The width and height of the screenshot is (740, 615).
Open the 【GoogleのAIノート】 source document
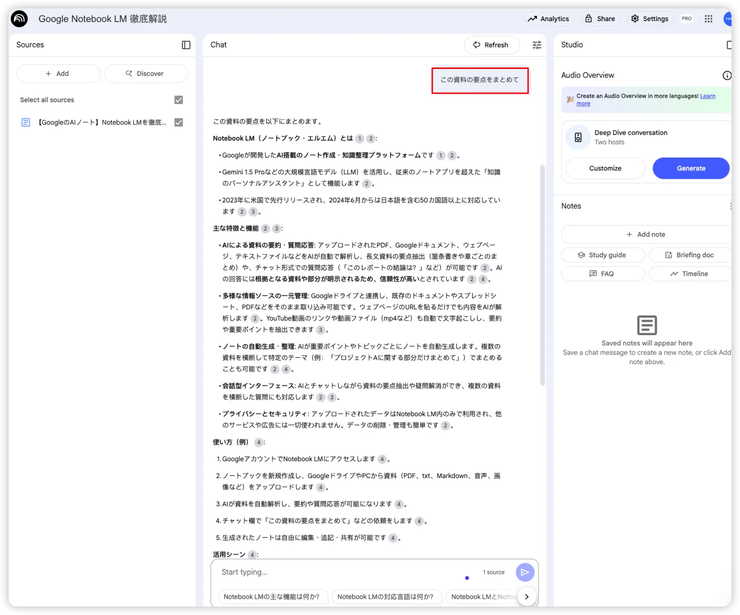click(102, 122)
